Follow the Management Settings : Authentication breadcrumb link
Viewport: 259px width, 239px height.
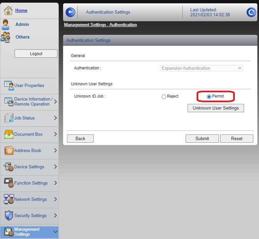point(100,25)
